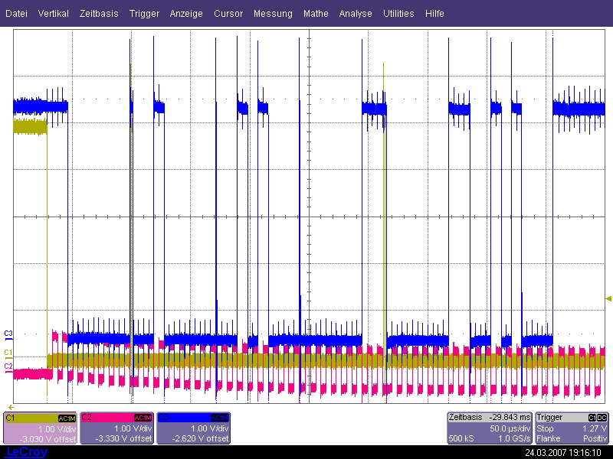Click the date and time stamp
The height and width of the screenshot is (459, 613).
[563, 453]
